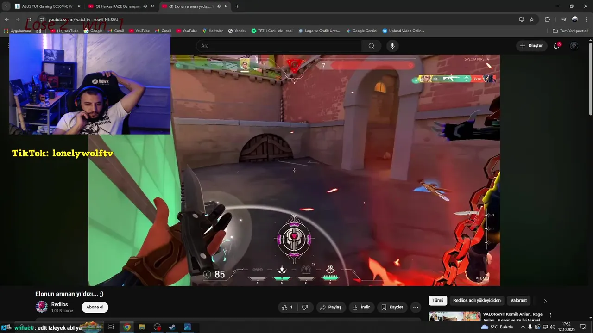This screenshot has height=333, width=593.
Task: Like the video with thumbs-up
Action: click(x=287, y=307)
